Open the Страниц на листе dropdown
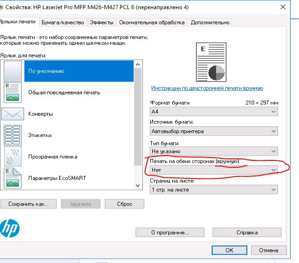This screenshot has height=263, width=299. tap(214, 190)
